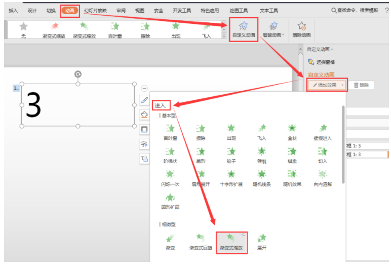Pick 渐变式缩放 in the 细微型 section
Image resolution: width=391 pixels, height=265 pixels.
click(231, 242)
